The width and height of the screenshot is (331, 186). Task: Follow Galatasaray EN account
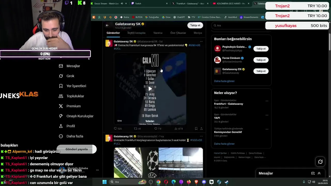(x=261, y=71)
